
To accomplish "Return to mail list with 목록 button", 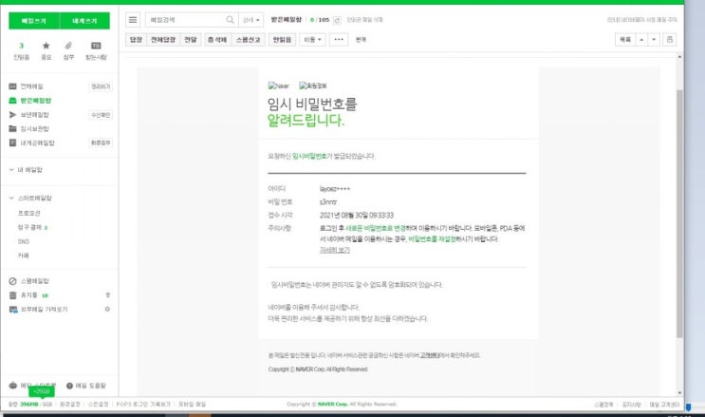I will (x=625, y=40).
